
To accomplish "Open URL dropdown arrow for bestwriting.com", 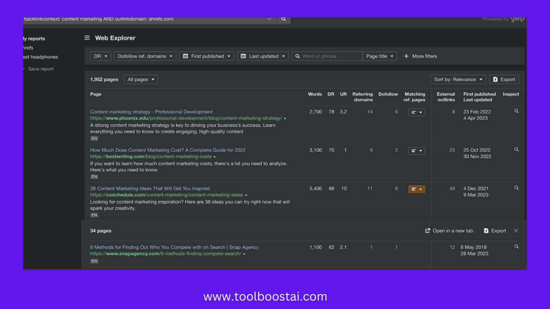I will pyautogui.click(x=215, y=157).
